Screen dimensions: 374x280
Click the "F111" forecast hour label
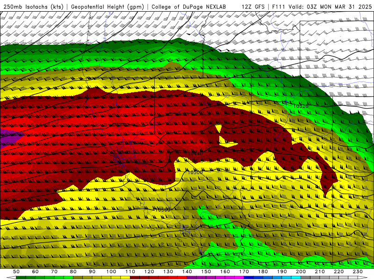[x=278, y=7]
